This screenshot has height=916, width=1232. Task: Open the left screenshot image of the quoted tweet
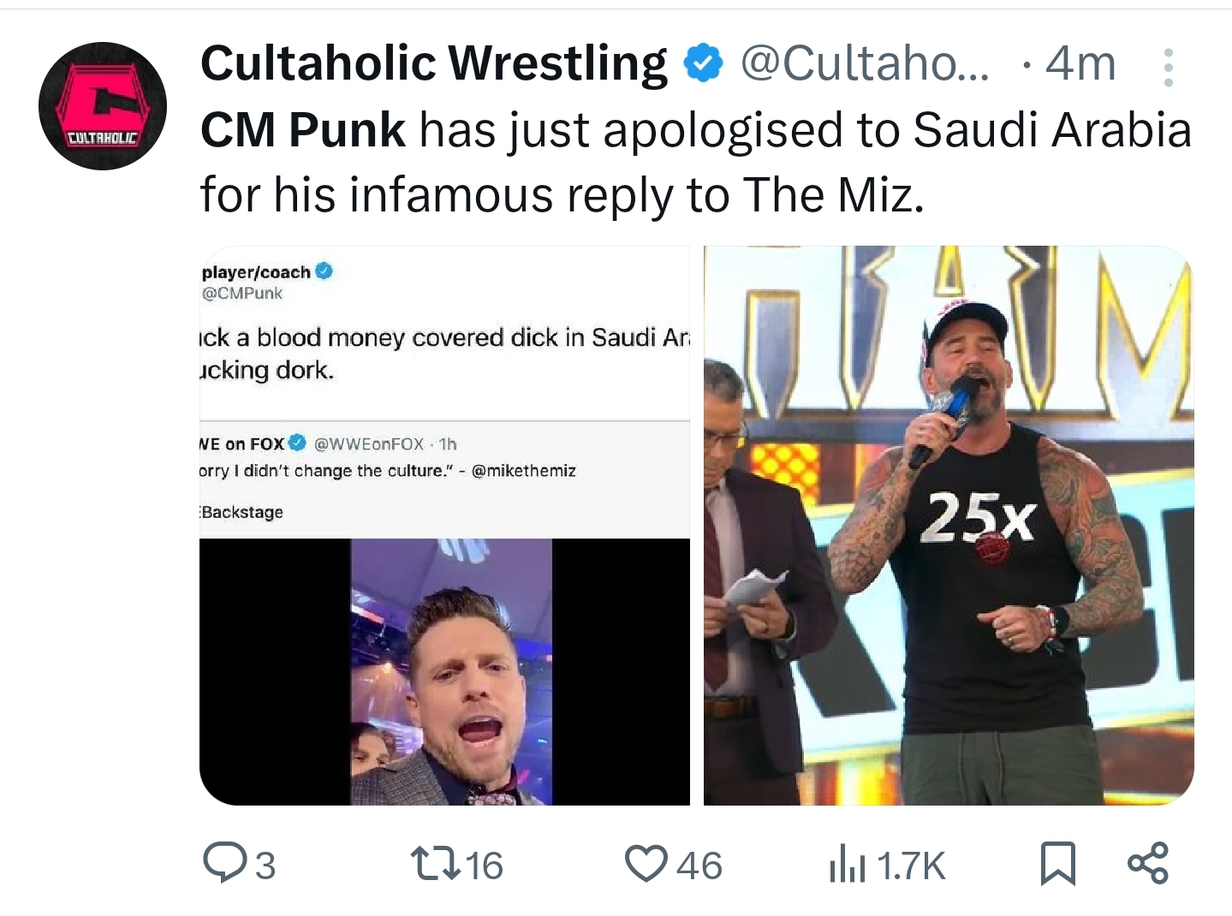(x=444, y=526)
